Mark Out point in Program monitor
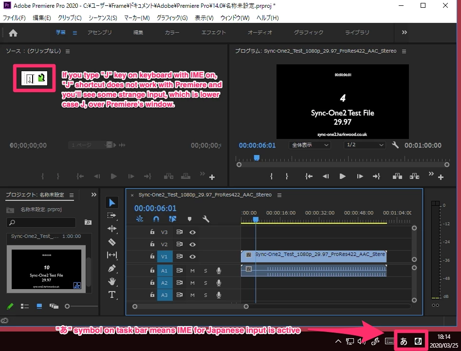 click(x=287, y=176)
